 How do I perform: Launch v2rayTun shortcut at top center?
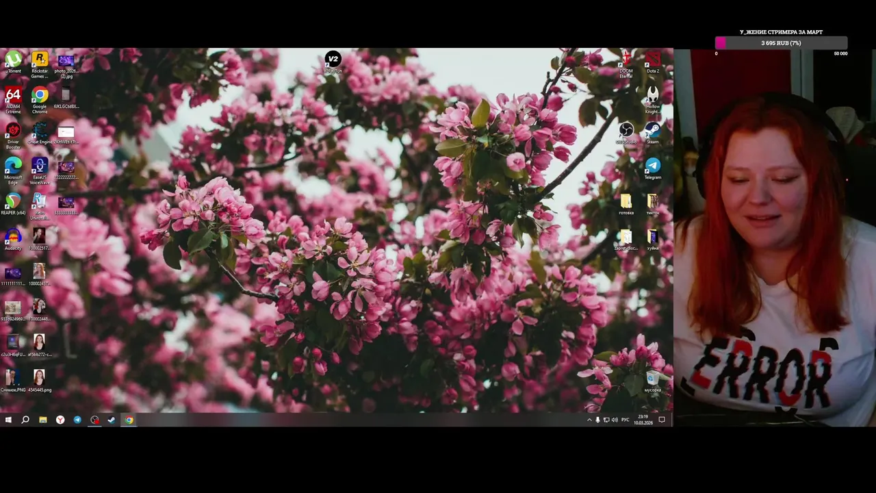click(333, 62)
